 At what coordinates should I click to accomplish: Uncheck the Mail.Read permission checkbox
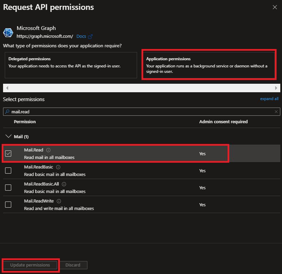coord(8,154)
